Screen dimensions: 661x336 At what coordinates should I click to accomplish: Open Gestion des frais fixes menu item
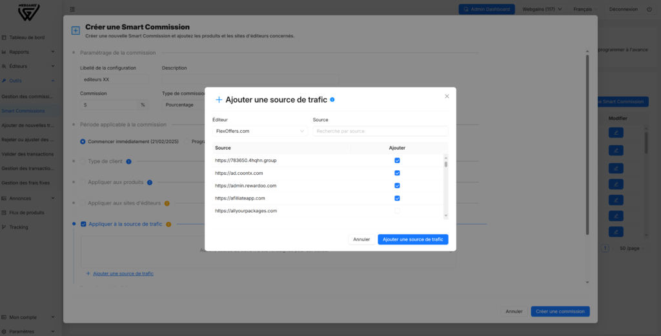[26, 183]
